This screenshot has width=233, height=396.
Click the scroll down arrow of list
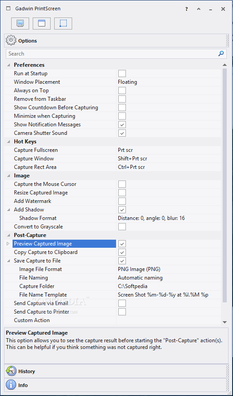pos(224,322)
